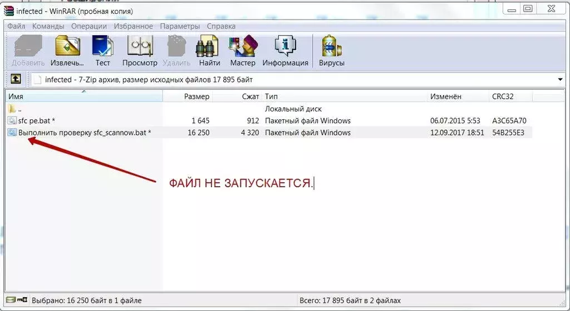Image resolution: width=570 pixels, height=311 pixels.
Task: Click the WinRAR title bar app icon
Action: click(x=9, y=11)
